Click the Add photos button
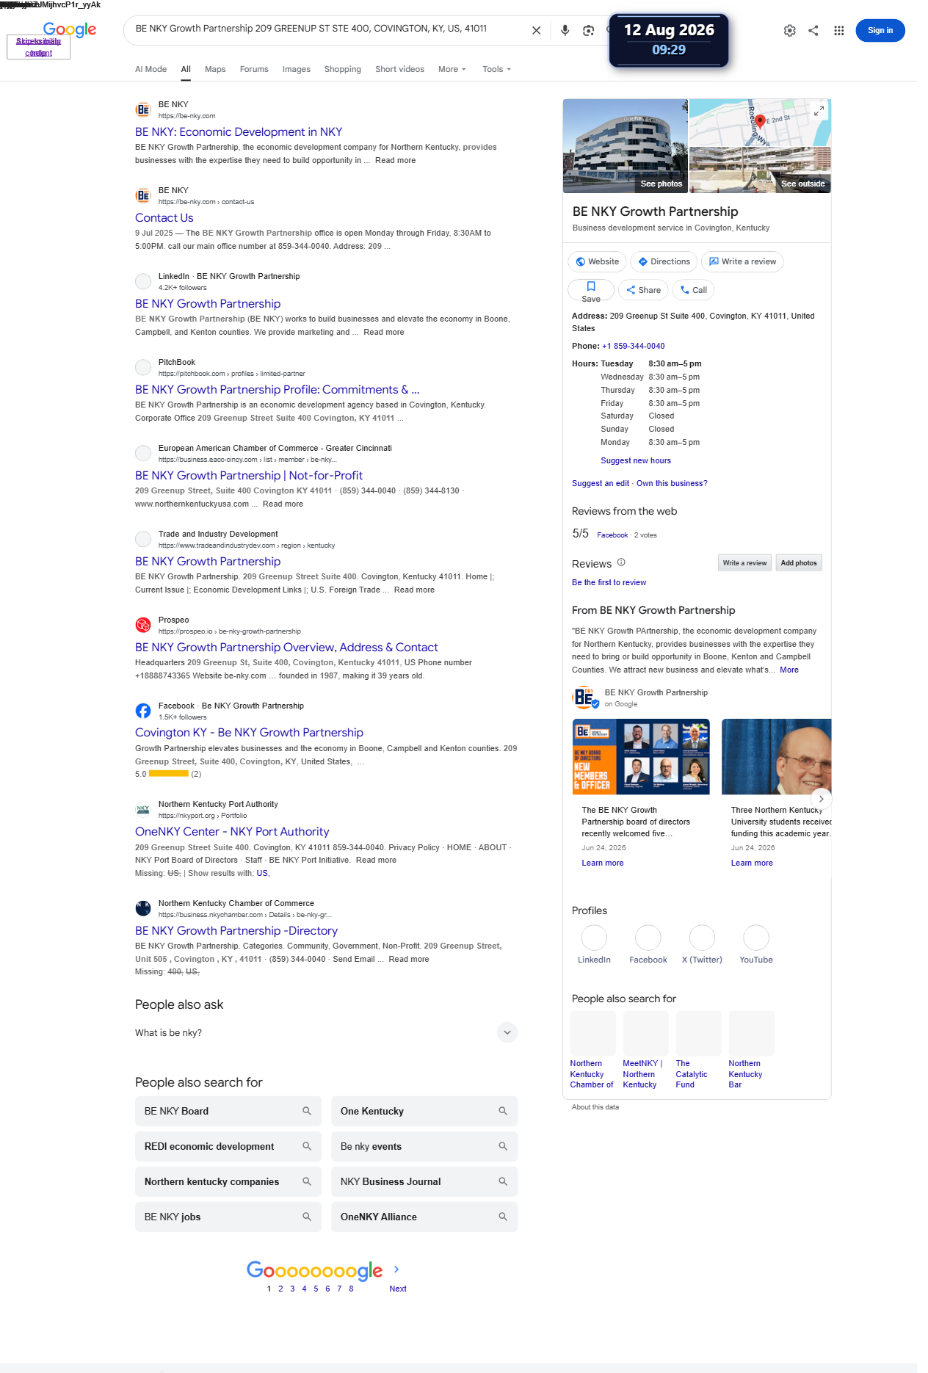The width and height of the screenshot is (928, 1373). 799,563
